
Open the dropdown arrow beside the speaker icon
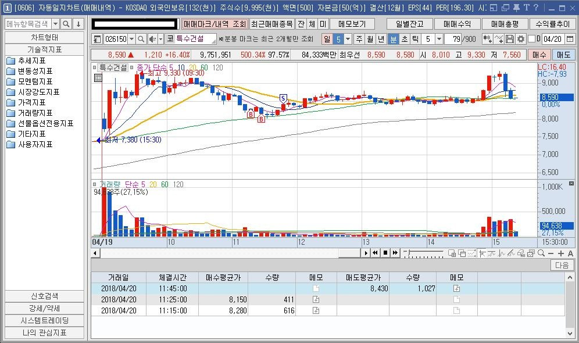[x=160, y=39]
